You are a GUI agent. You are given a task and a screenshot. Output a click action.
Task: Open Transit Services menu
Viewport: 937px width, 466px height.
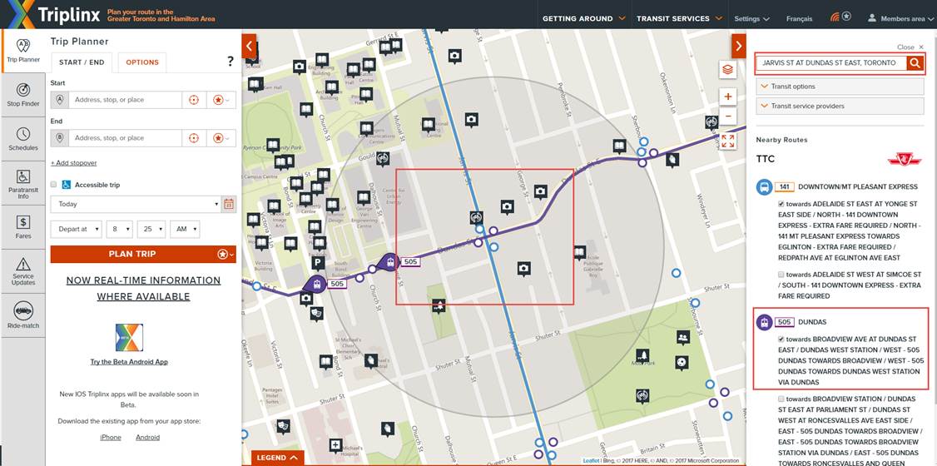click(679, 18)
